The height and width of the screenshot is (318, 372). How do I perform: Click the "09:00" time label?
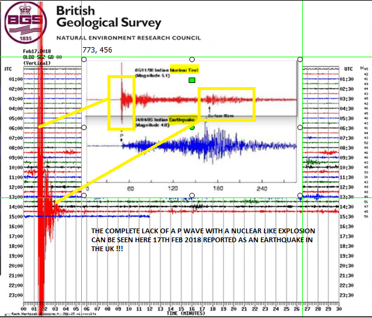coord(16,158)
